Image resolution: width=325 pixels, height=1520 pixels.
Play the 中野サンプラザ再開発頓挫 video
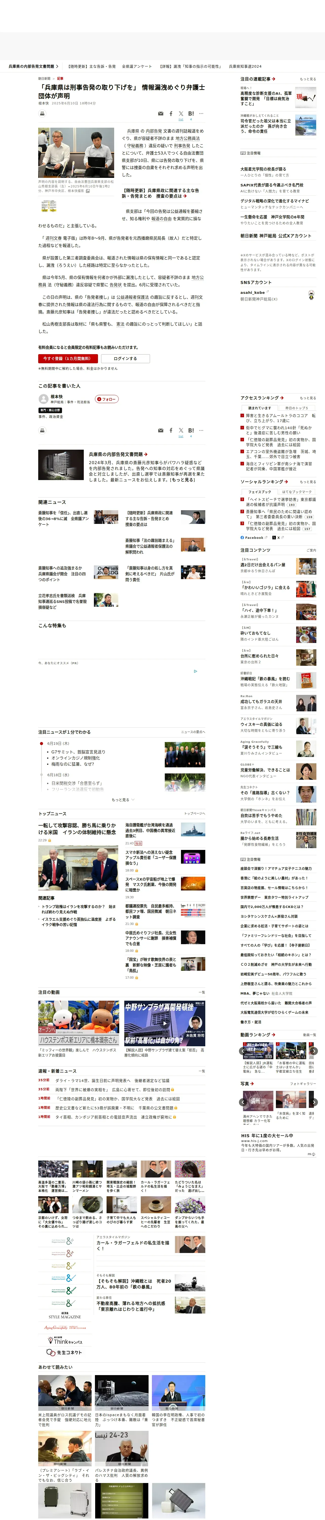[165, 1023]
